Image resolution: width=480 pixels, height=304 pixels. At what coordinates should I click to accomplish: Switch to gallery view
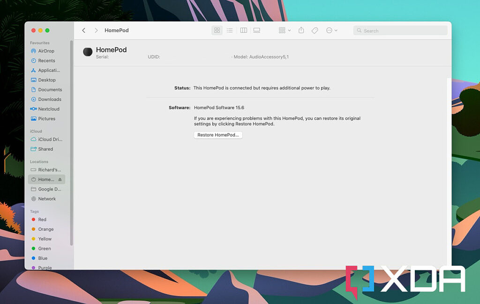click(x=257, y=30)
